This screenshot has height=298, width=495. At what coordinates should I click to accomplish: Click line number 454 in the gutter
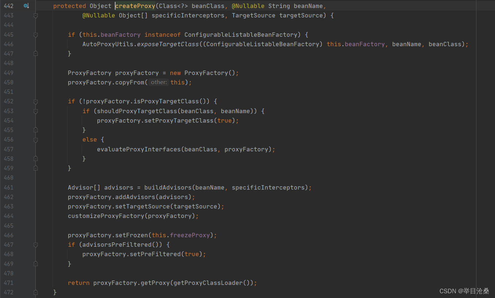9,120
